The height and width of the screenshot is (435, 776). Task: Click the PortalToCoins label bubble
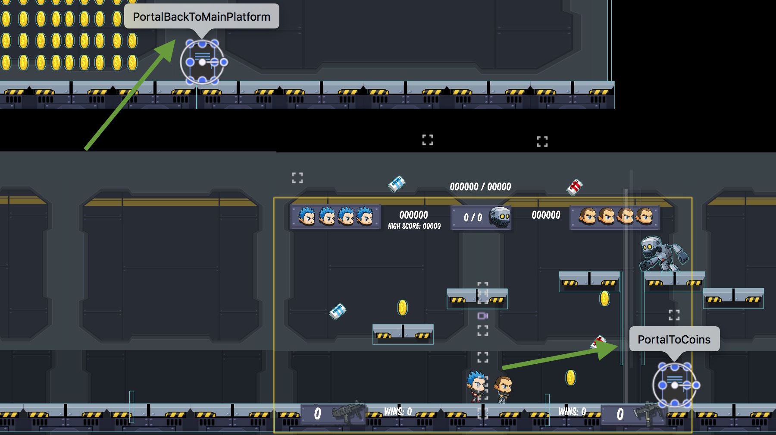tap(674, 340)
